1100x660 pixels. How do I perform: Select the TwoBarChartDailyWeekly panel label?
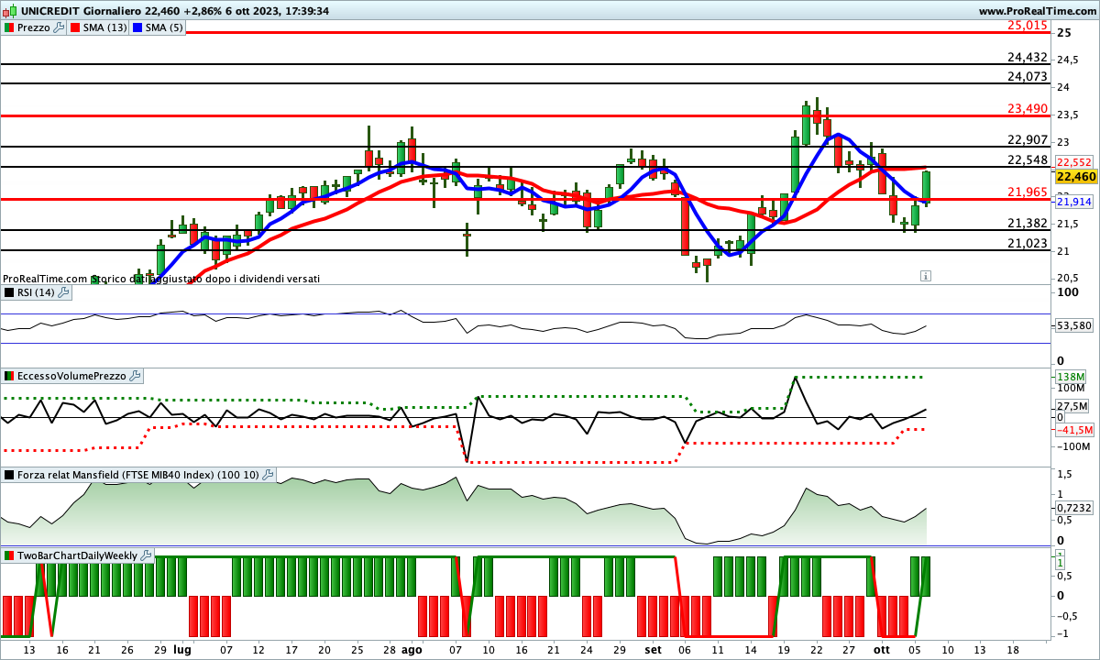pyautogui.click(x=78, y=555)
